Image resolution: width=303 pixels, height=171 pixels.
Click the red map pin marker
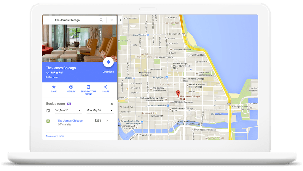(x=178, y=93)
